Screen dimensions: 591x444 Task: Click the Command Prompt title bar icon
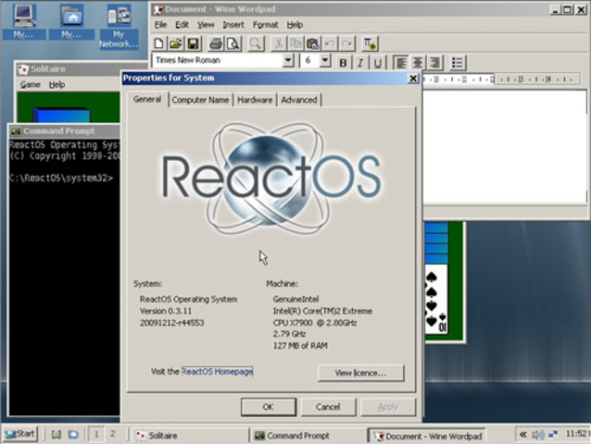[x=16, y=131]
